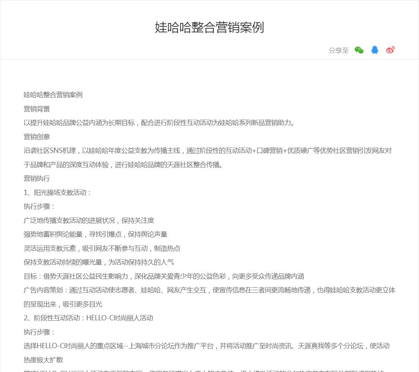Viewport: 419px width, 372px height.
Task: Click the line 1、阳光操场支教活动：
Action: (57, 192)
